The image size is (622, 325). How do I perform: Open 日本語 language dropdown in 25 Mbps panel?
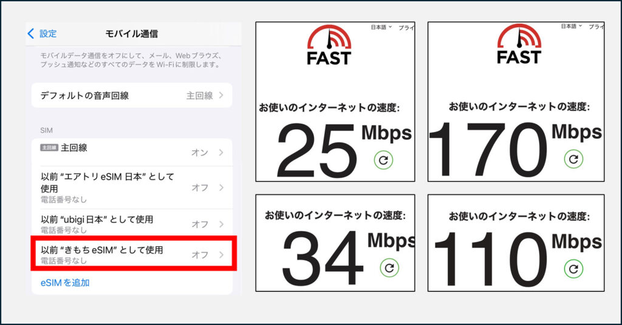pos(381,27)
